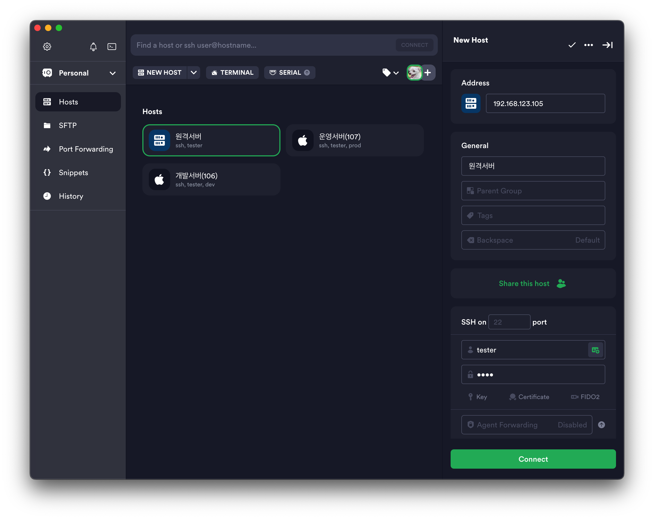Screen dimensions: 654x519
Task: Toggle Agent Forwarding Disabled setting
Action: coord(527,425)
